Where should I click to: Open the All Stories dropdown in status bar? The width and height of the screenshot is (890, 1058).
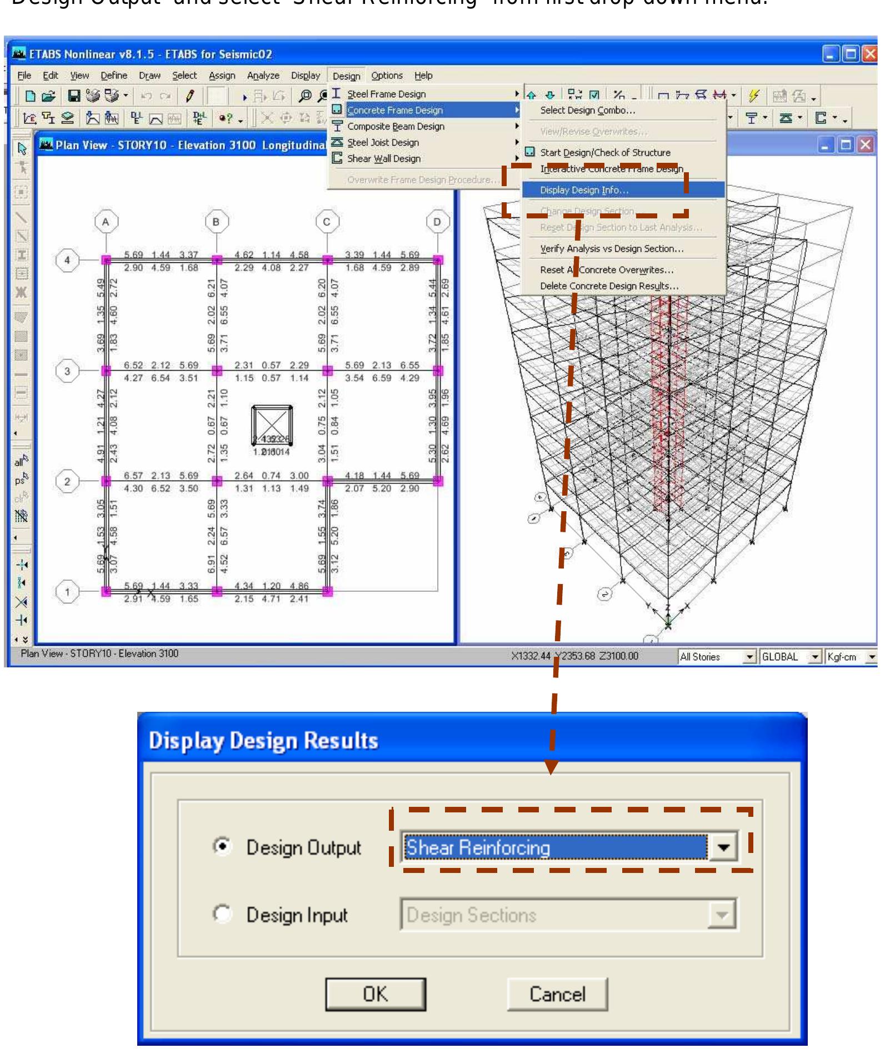coord(749,657)
